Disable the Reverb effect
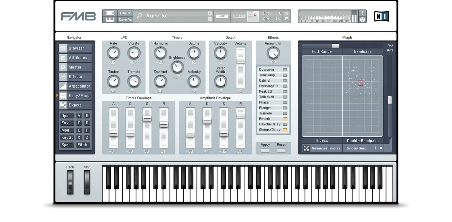This screenshot has width=452, height=222. click(x=285, y=119)
